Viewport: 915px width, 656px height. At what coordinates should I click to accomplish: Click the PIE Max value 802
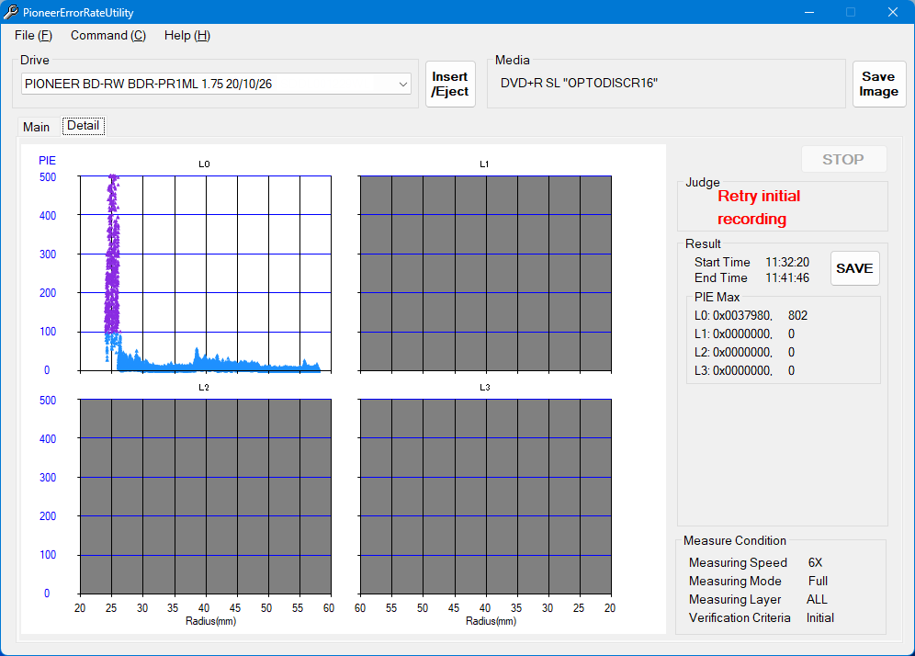(x=797, y=316)
